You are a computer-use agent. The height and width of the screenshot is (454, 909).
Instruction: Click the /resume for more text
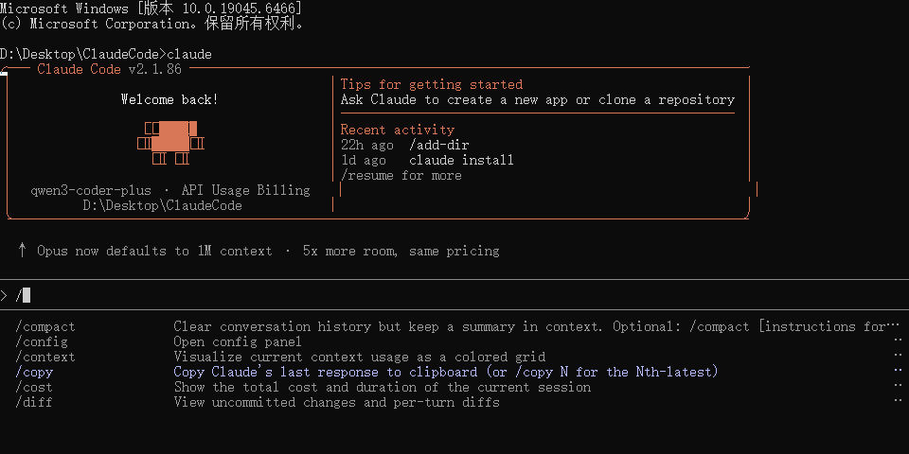pyautogui.click(x=401, y=175)
